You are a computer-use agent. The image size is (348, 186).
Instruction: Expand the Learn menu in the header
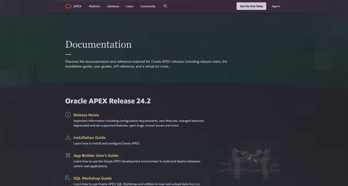pyautogui.click(x=129, y=6)
